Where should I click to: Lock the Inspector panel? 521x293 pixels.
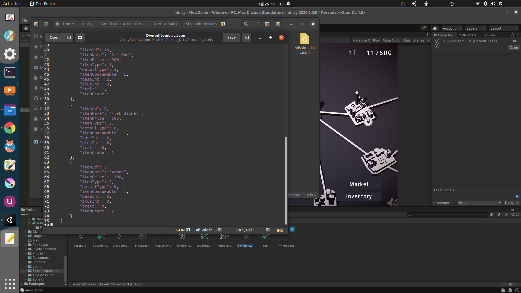[513, 35]
